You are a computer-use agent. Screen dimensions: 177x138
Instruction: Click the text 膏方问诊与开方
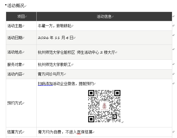click(51, 74)
